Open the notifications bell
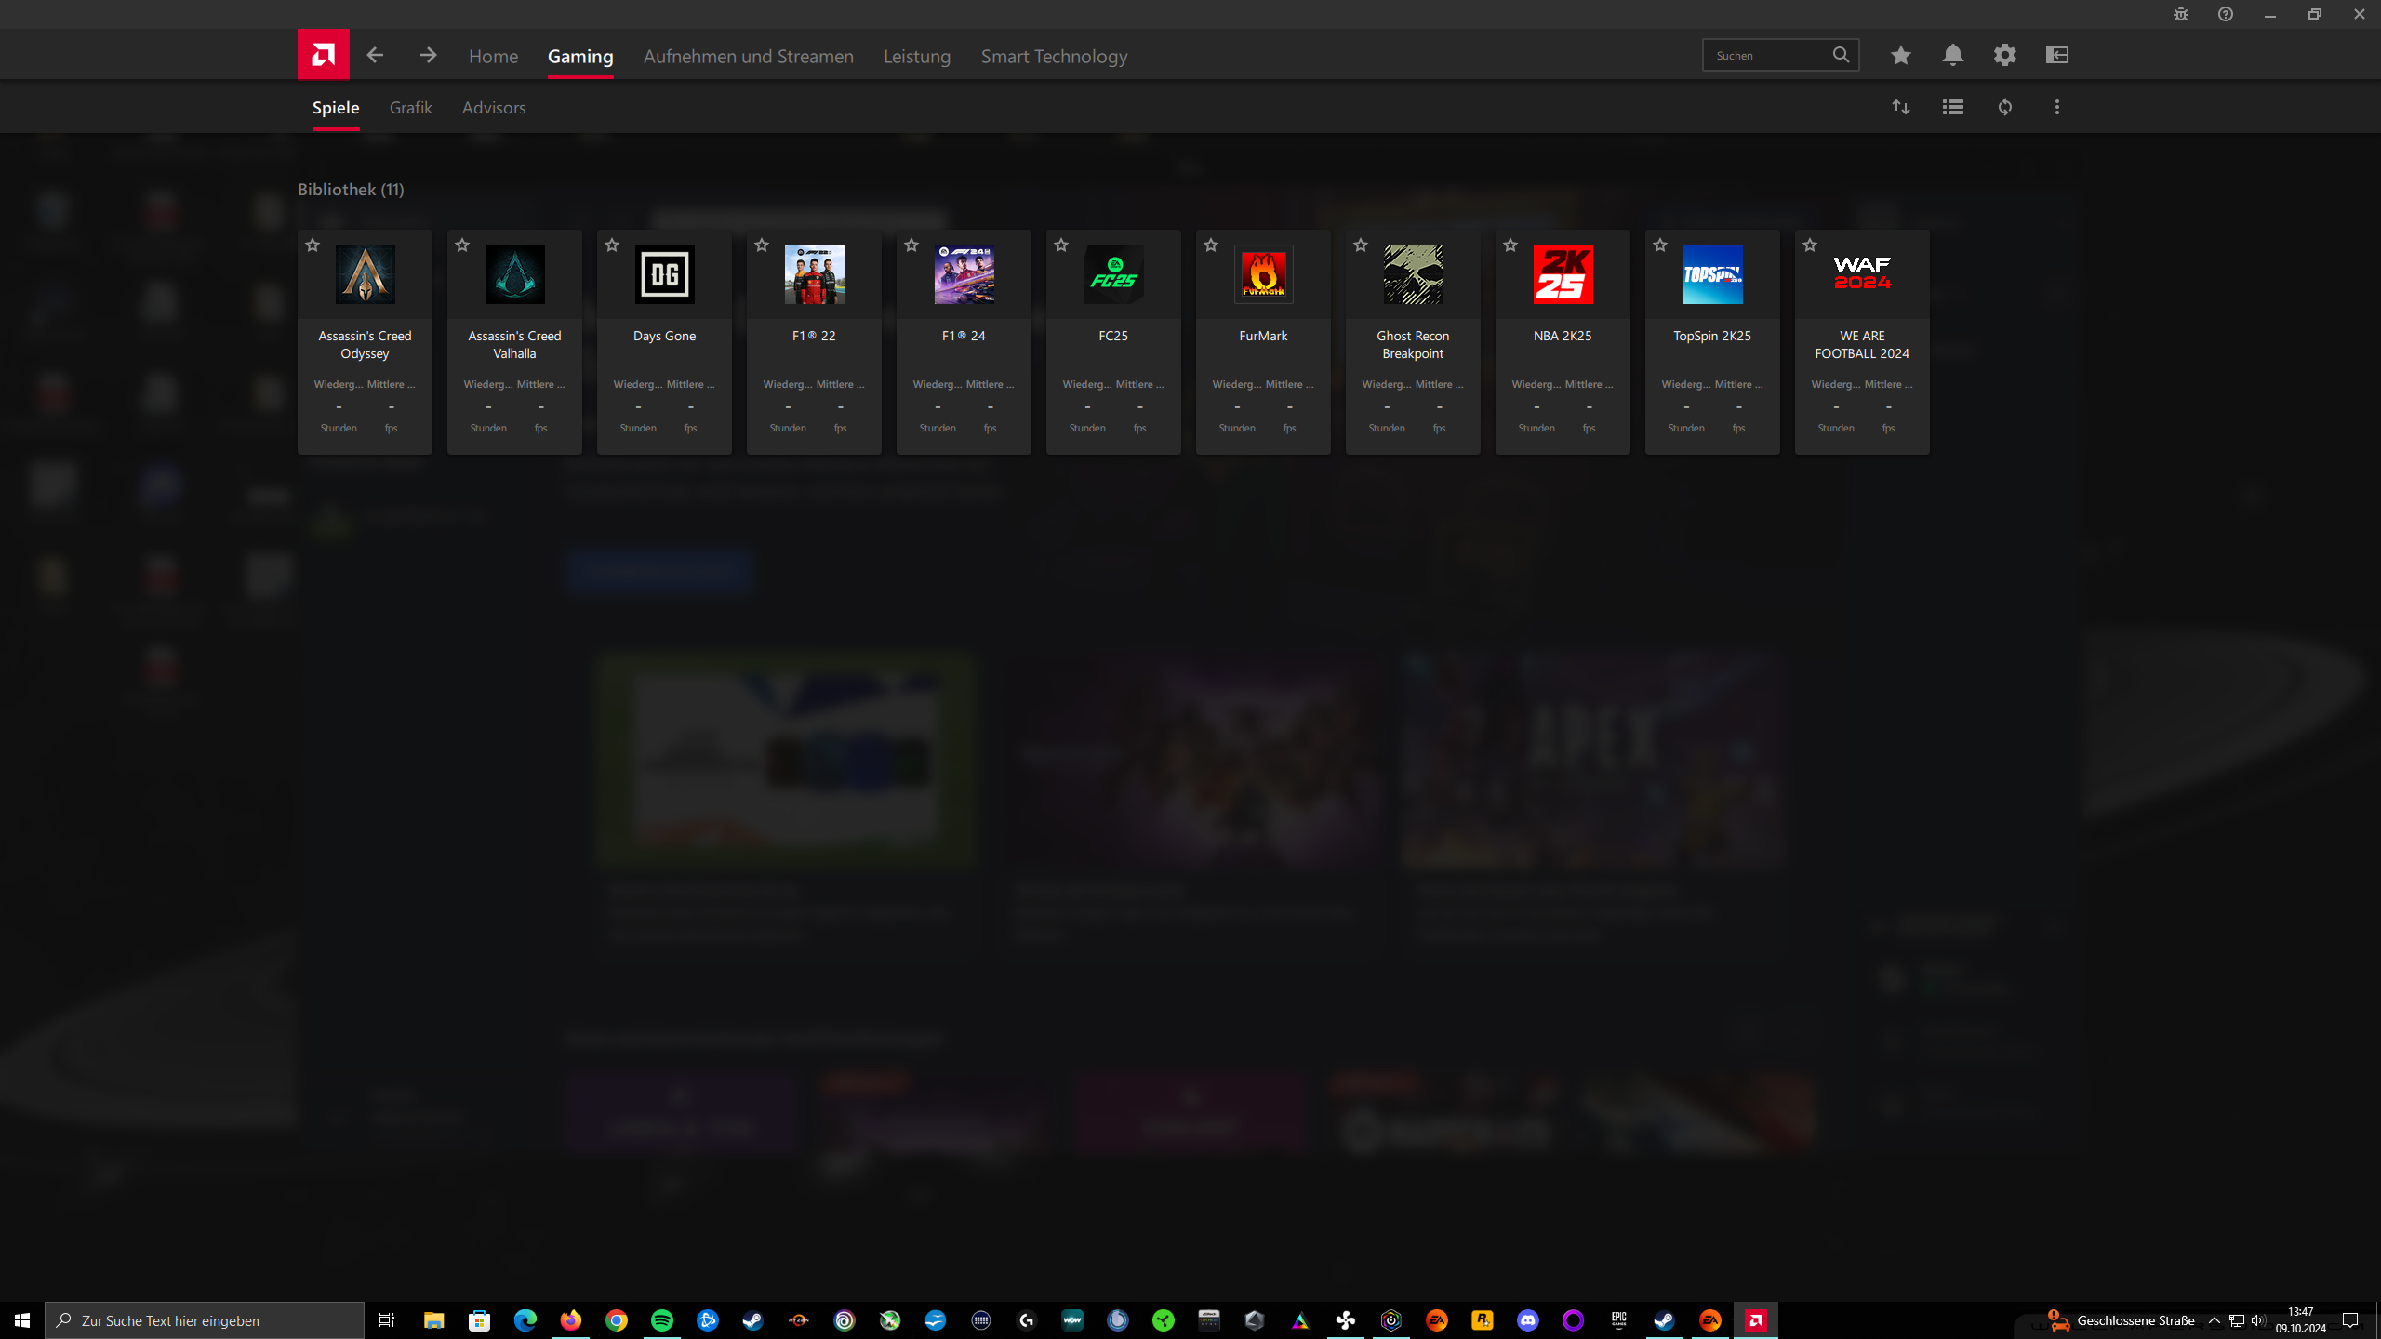 tap(1952, 55)
